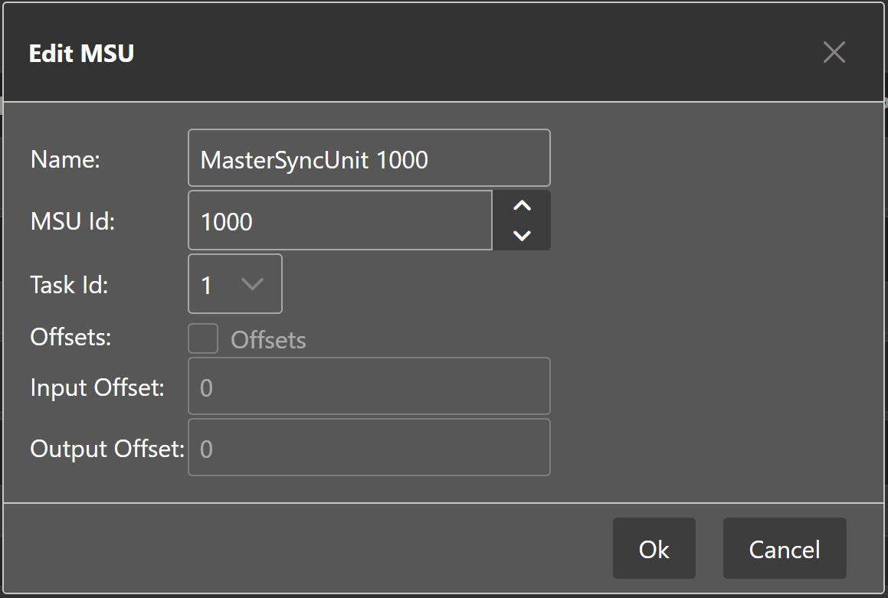Click the Input Offset field

click(369, 387)
